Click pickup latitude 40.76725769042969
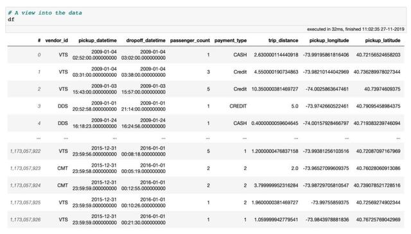Image resolution: width=411 pixels, height=234 pixels. click(x=378, y=220)
